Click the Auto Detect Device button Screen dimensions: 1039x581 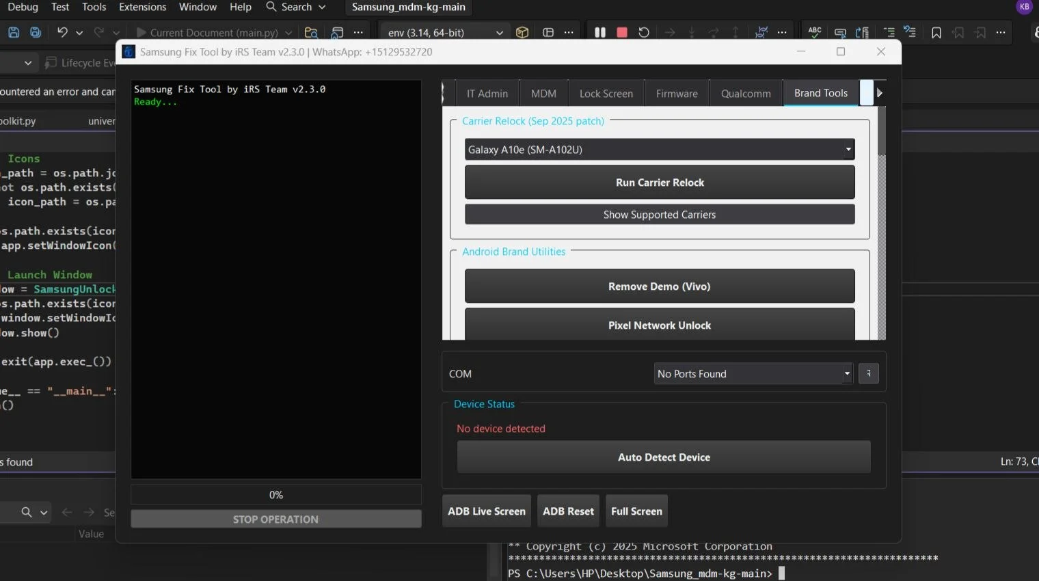pos(664,457)
